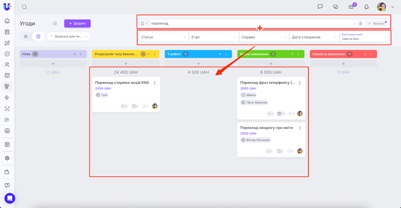Open three-dot menu on Переклад фраз інтерфейсу card
401x208 pixels.
(300, 83)
